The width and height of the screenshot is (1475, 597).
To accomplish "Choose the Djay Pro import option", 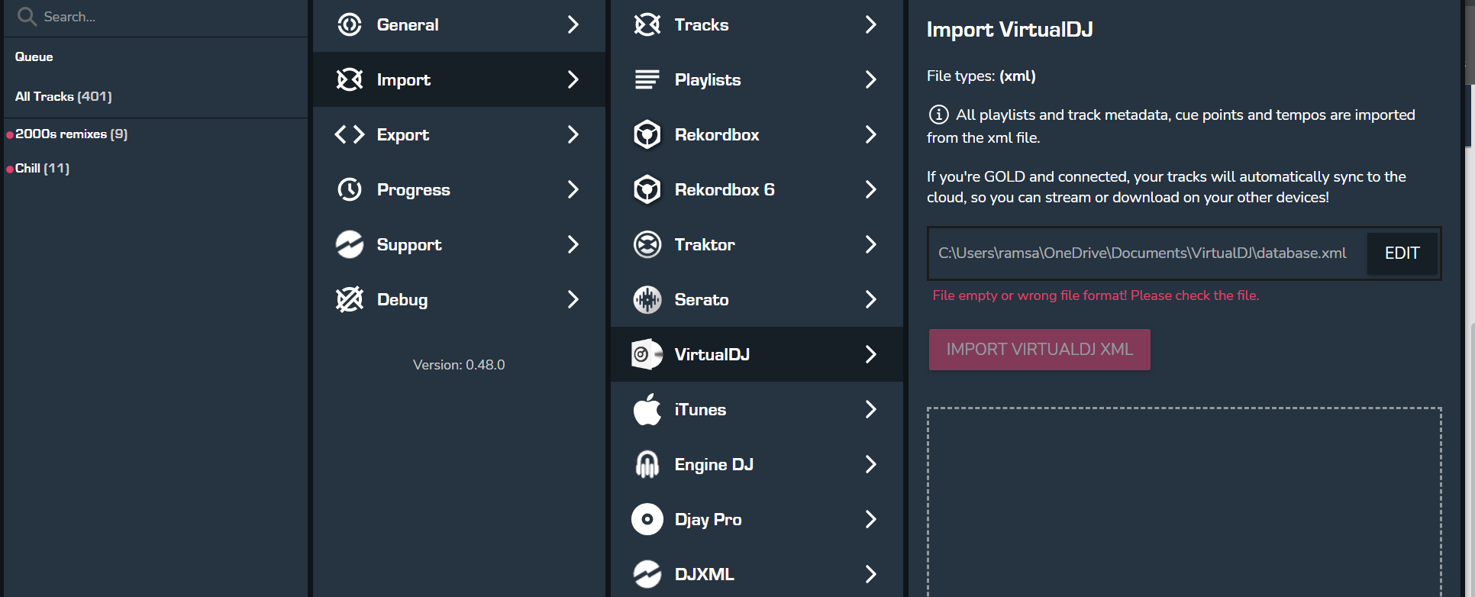I will 757,519.
